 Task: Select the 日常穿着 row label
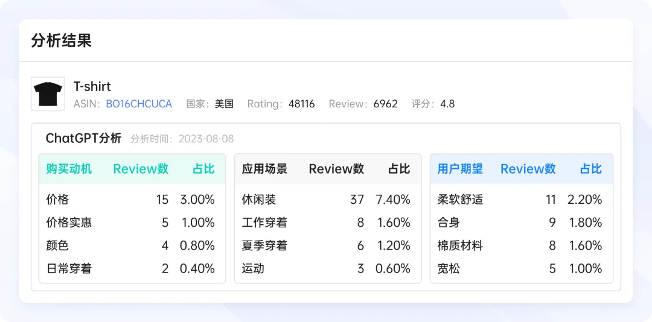click(x=69, y=268)
